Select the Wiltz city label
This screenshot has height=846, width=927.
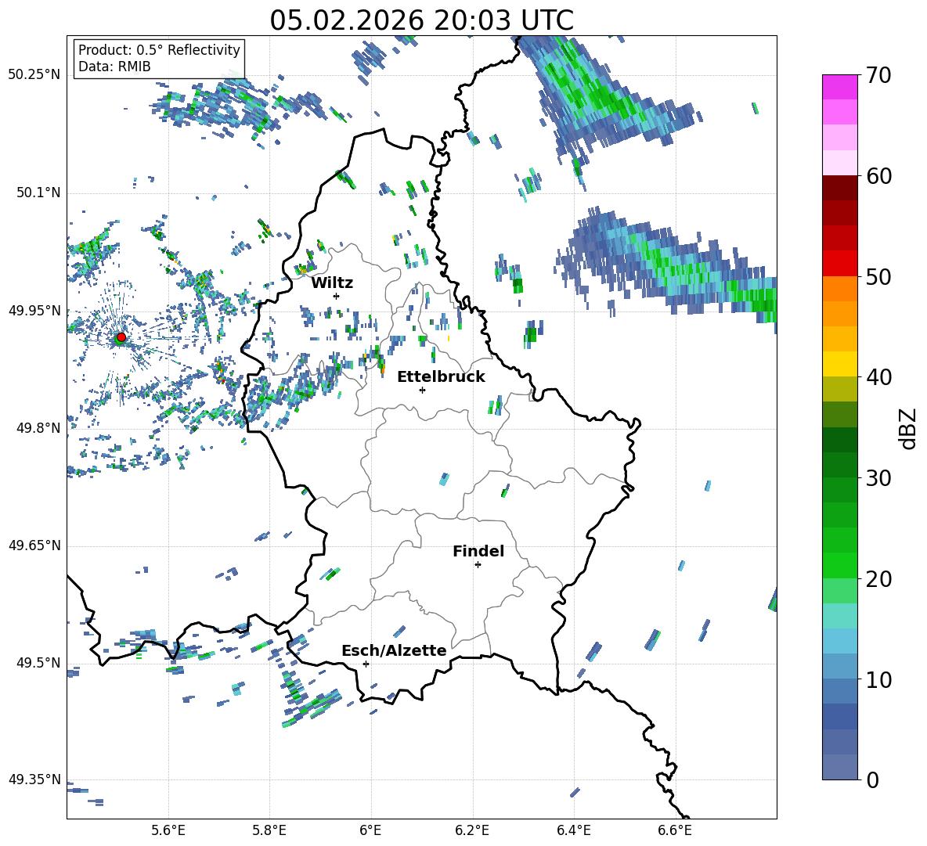[x=332, y=283]
